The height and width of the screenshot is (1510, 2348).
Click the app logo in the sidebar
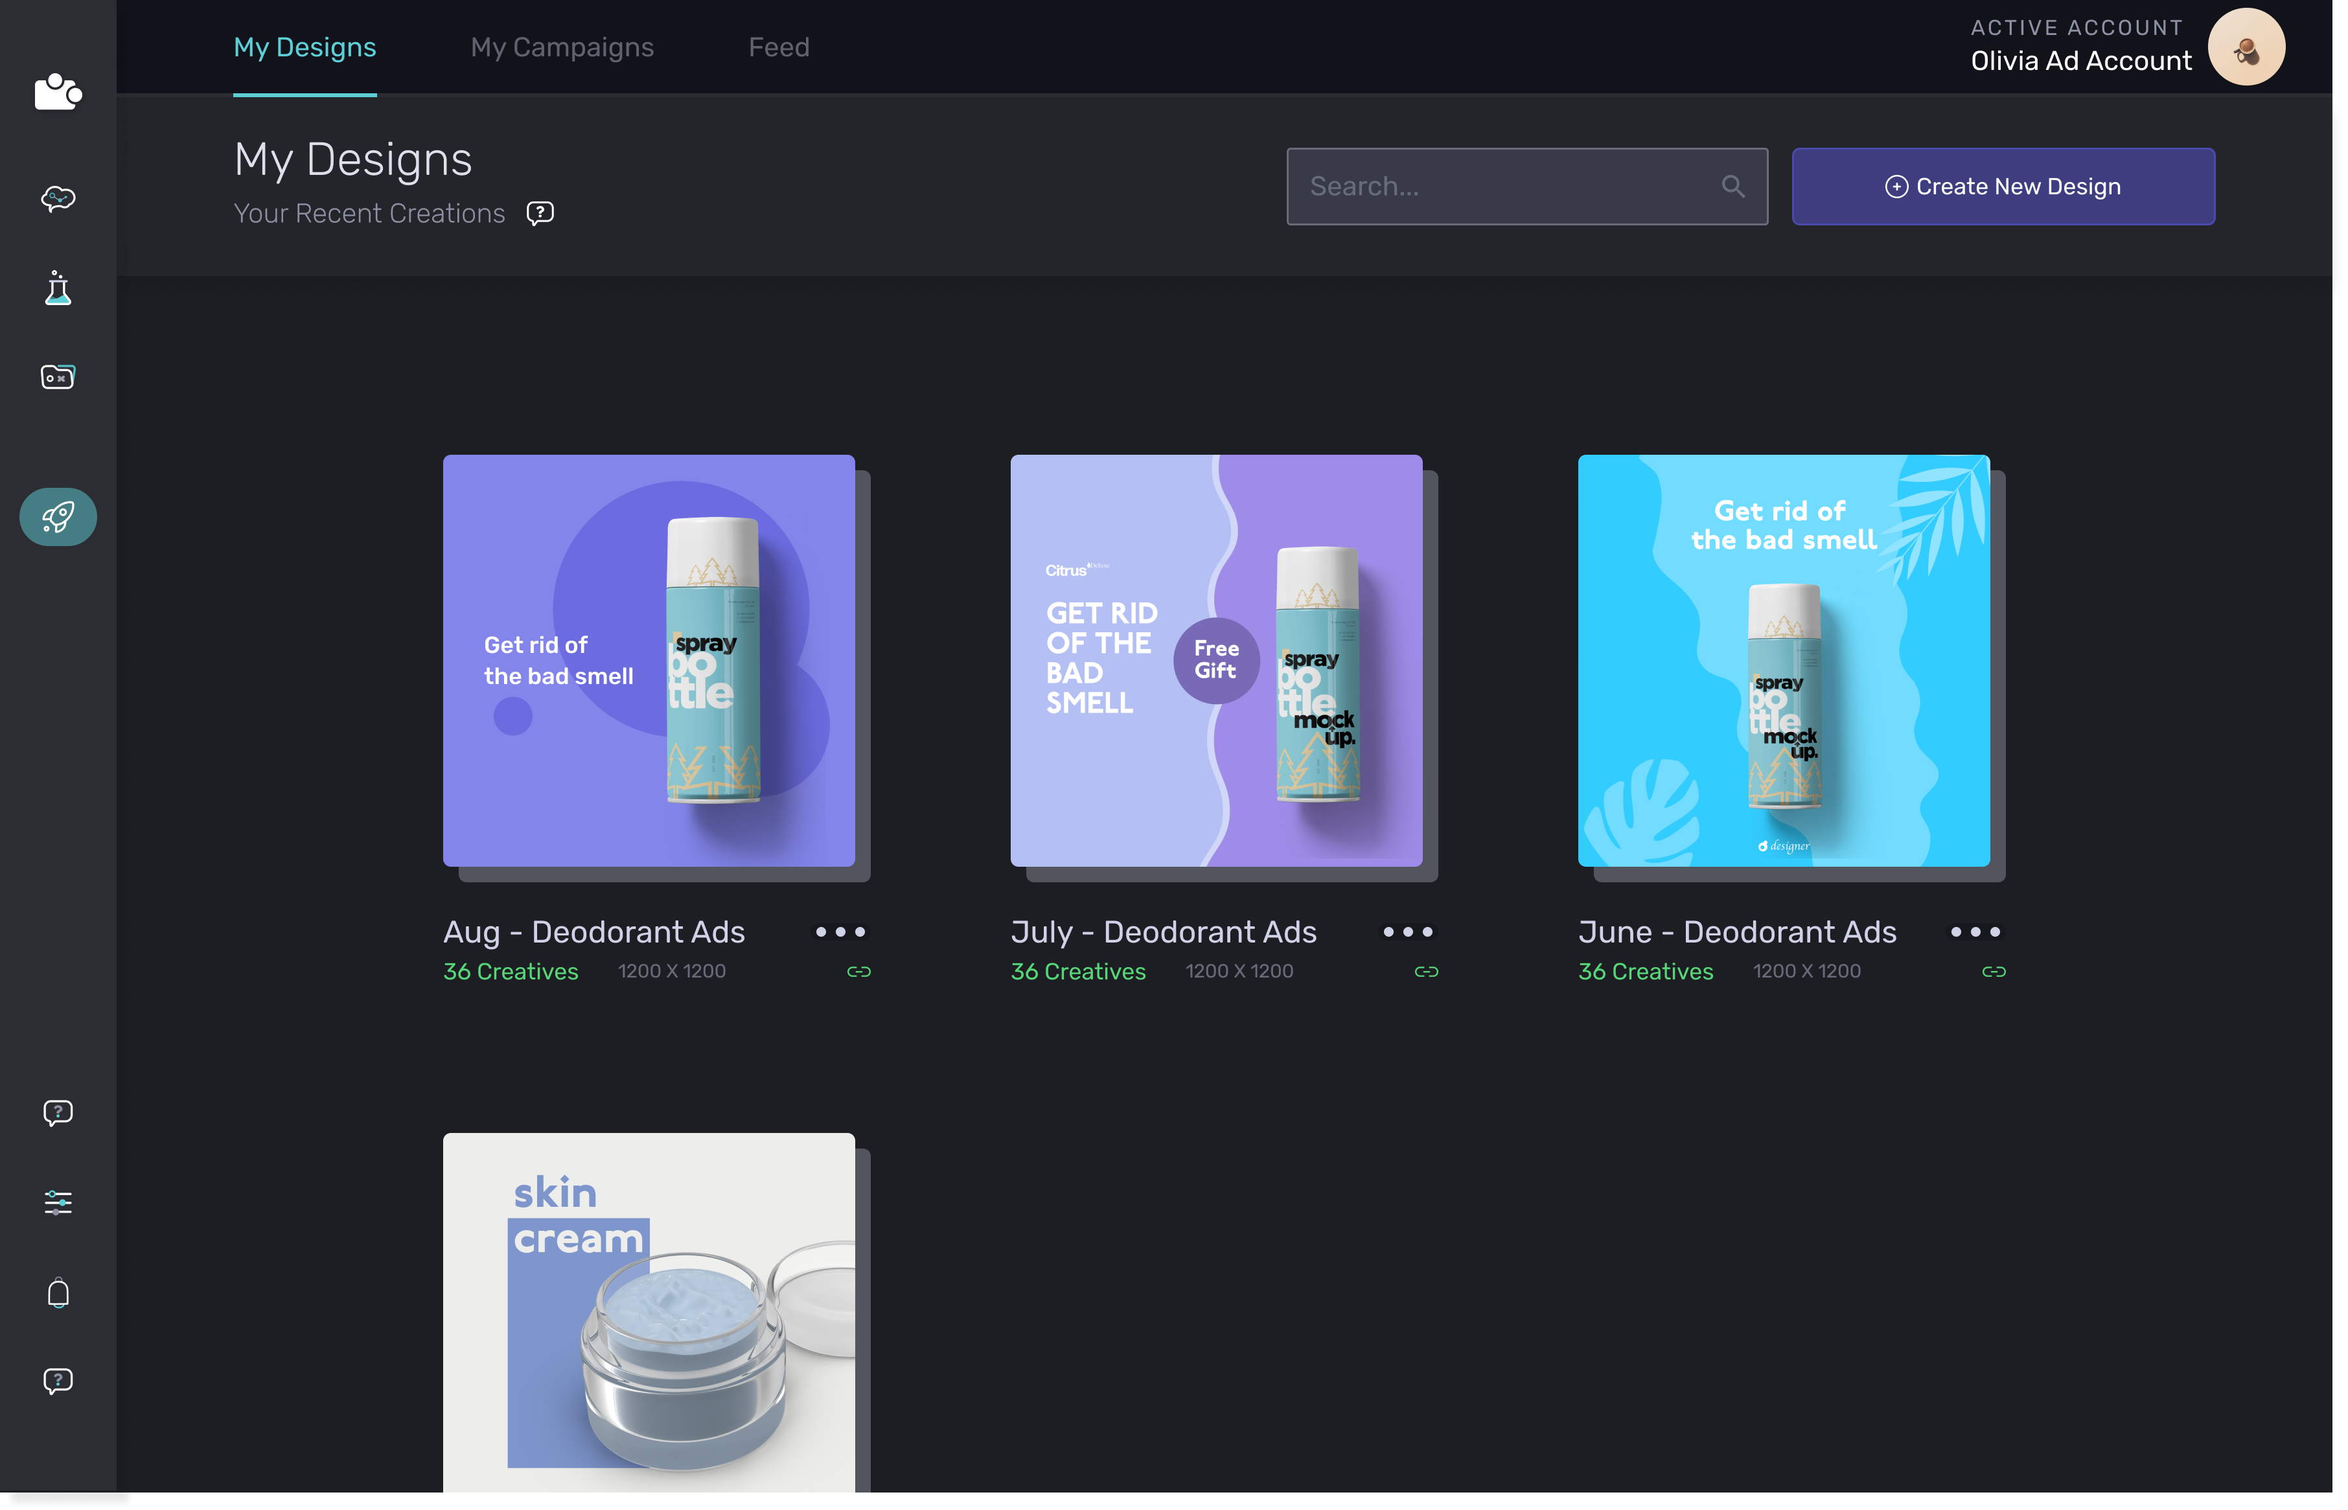(x=58, y=92)
